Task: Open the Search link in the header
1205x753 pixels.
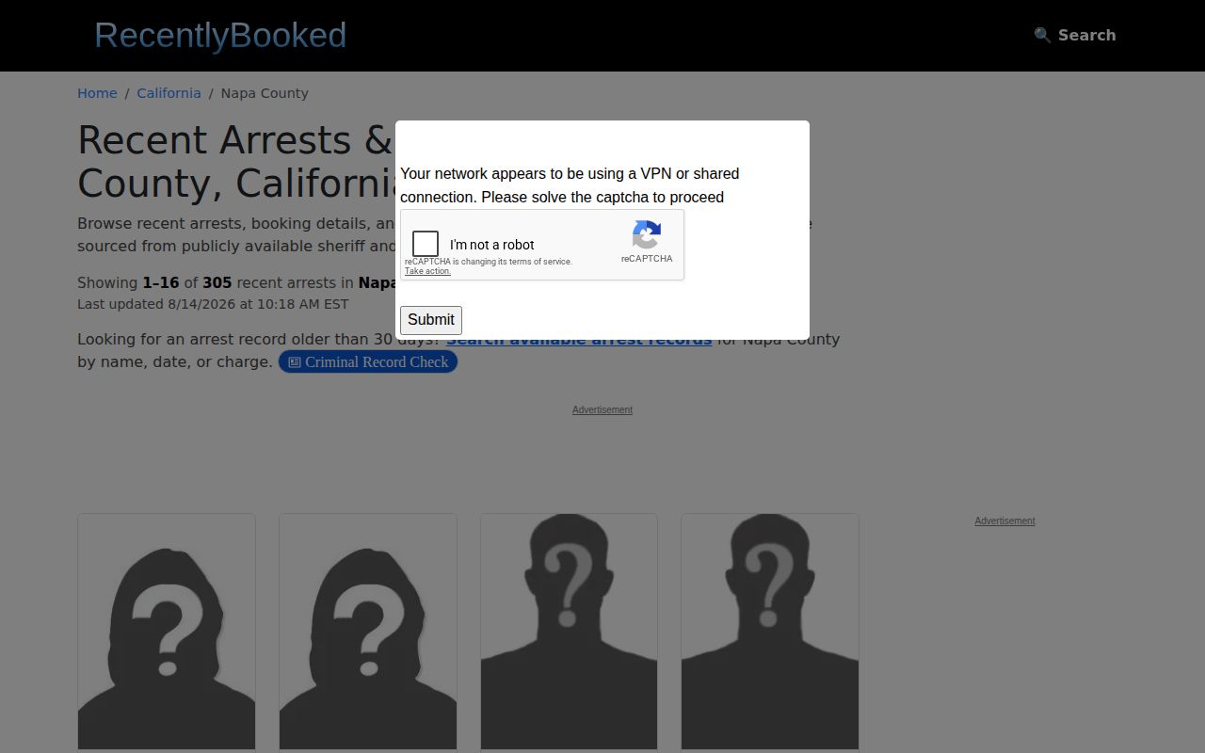Action: click(x=1075, y=35)
